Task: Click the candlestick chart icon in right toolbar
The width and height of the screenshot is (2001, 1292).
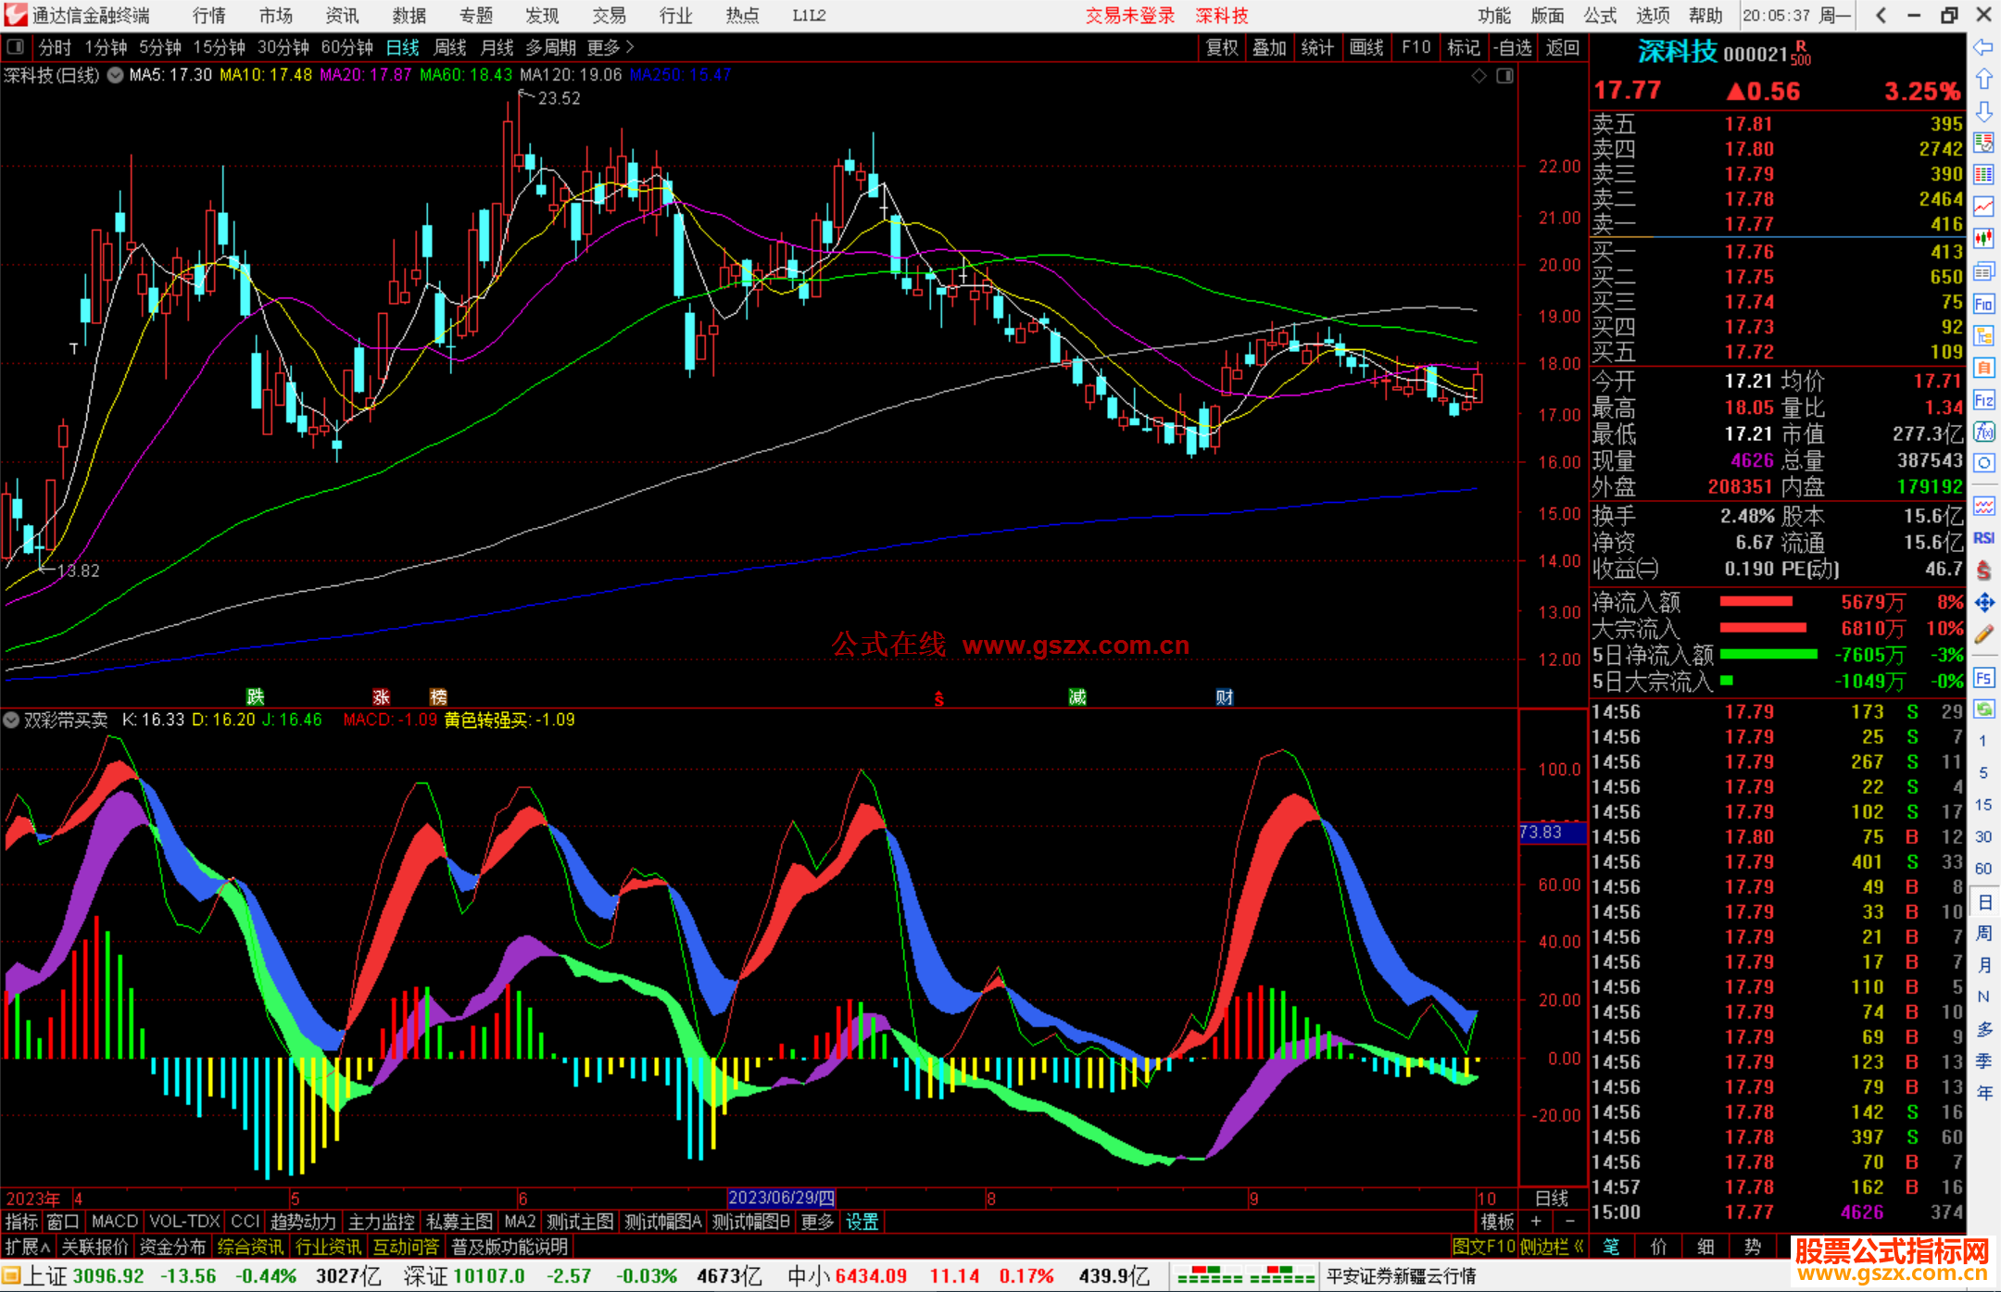Action: click(x=1983, y=239)
